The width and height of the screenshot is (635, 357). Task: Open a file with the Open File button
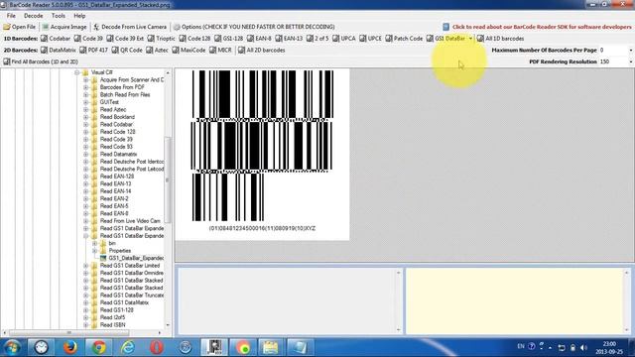point(20,27)
